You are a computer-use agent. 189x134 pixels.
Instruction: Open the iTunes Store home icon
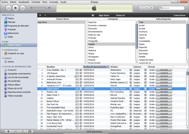pos(93,15)
